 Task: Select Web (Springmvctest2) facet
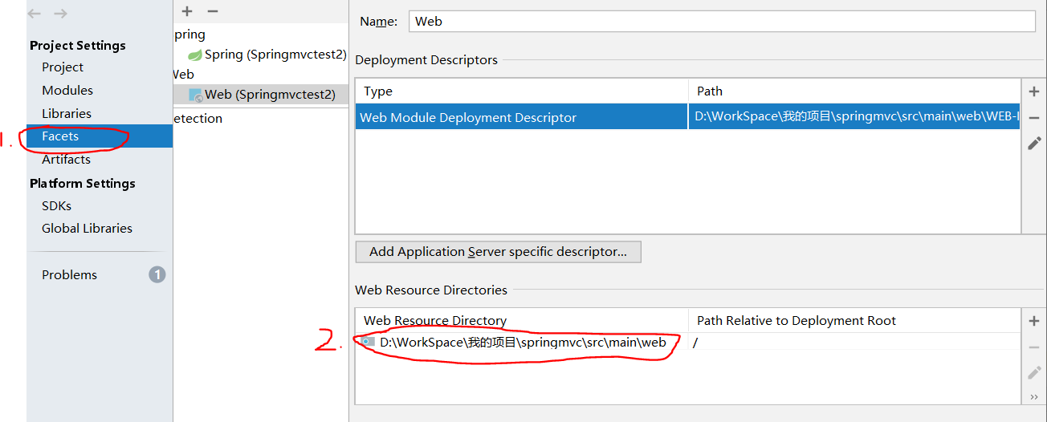click(x=269, y=95)
